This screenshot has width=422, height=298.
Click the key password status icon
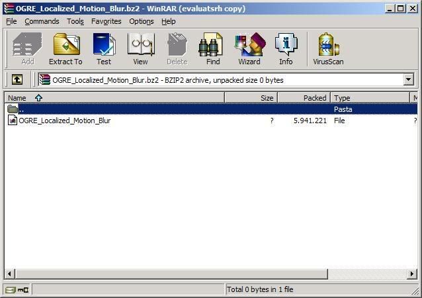[23, 290]
